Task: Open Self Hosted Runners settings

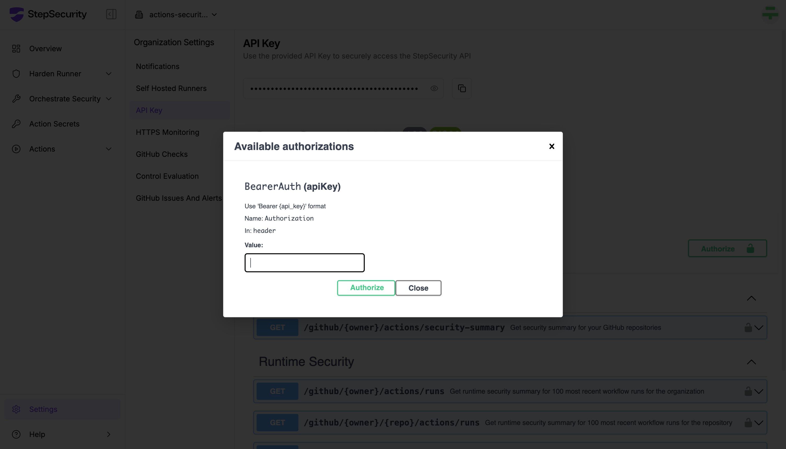Action: 171,88
